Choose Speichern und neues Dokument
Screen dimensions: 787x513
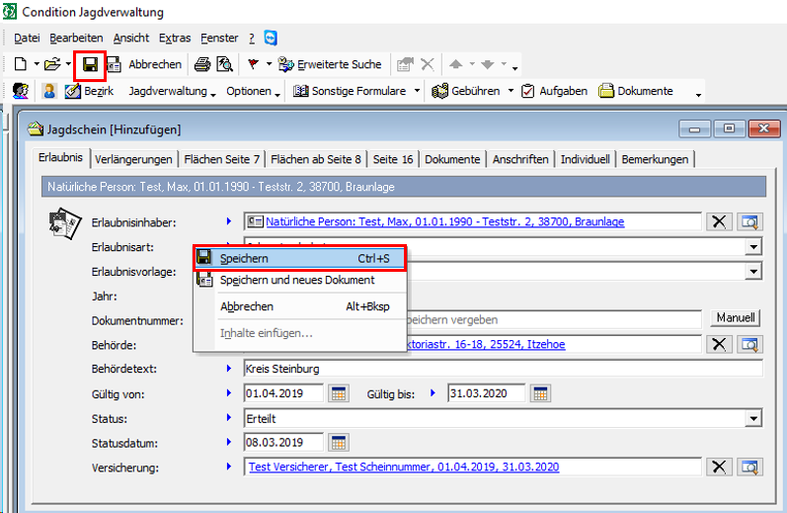[x=296, y=280]
